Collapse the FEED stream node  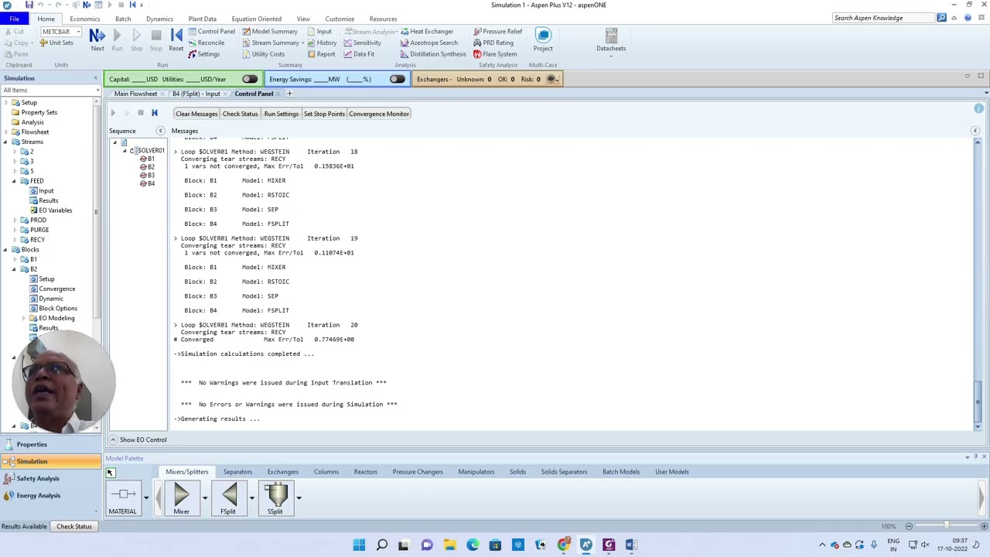click(x=14, y=181)
